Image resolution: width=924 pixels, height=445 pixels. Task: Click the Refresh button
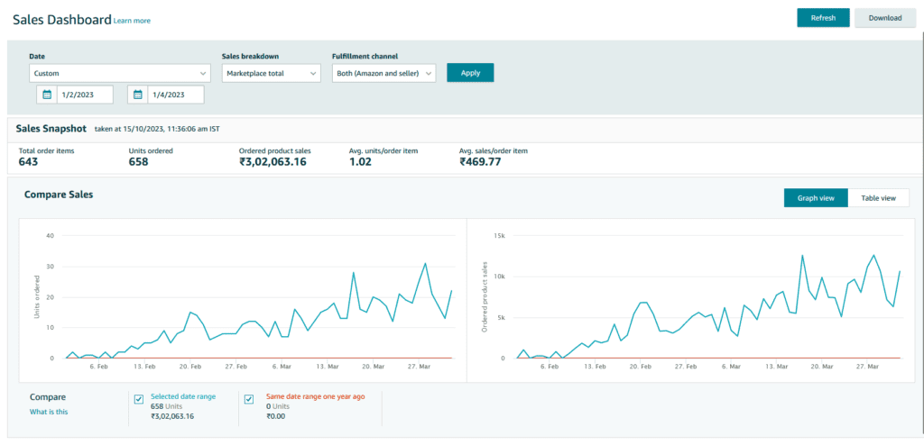tap(823, 18)
